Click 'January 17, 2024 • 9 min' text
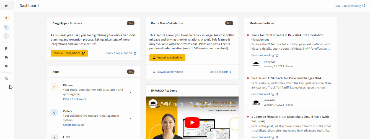The width and height of the screenshot is (370, 139). click(278, 105)
